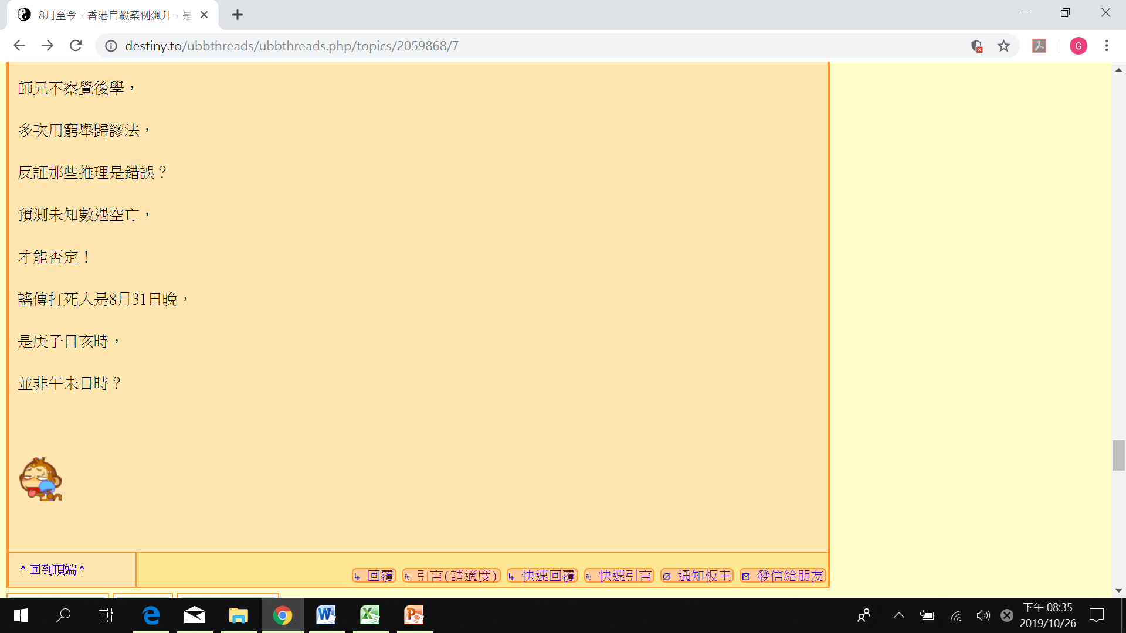View the site information icon

111,46
